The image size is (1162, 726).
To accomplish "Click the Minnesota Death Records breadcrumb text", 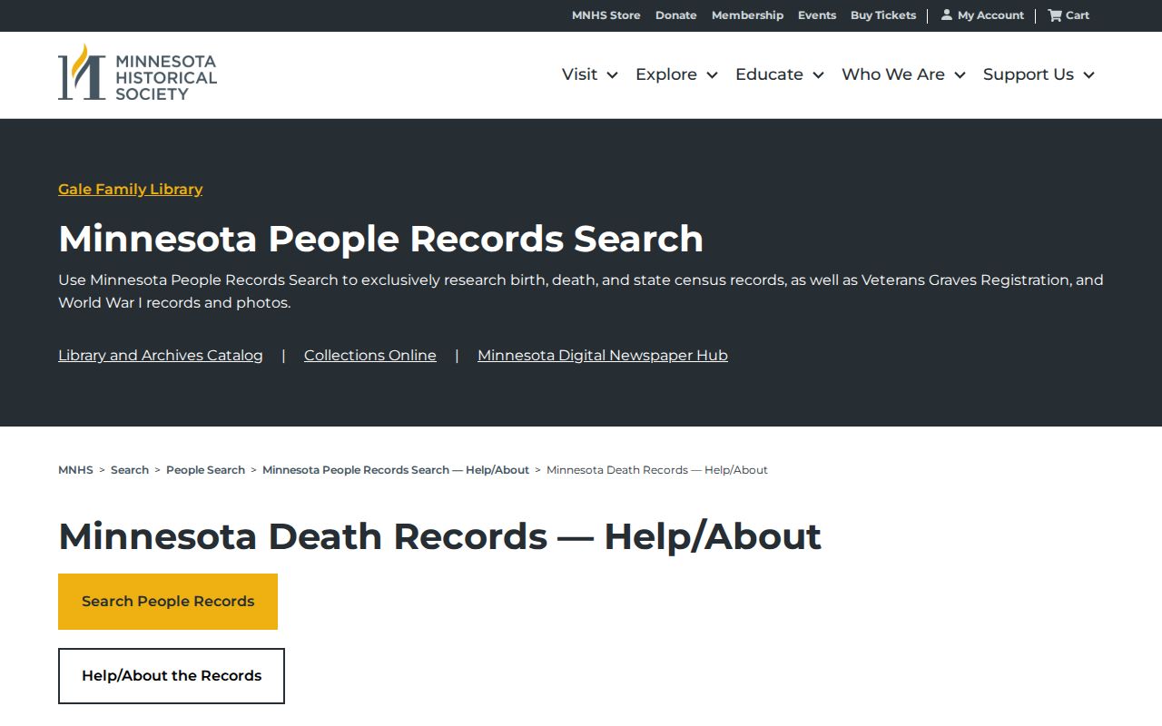I will (657, 470).
